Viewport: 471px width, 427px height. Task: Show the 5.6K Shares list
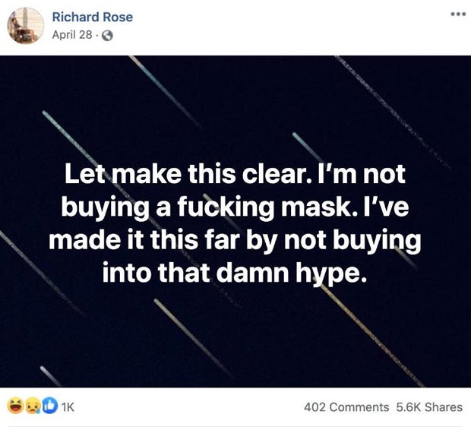coord(429,406)
